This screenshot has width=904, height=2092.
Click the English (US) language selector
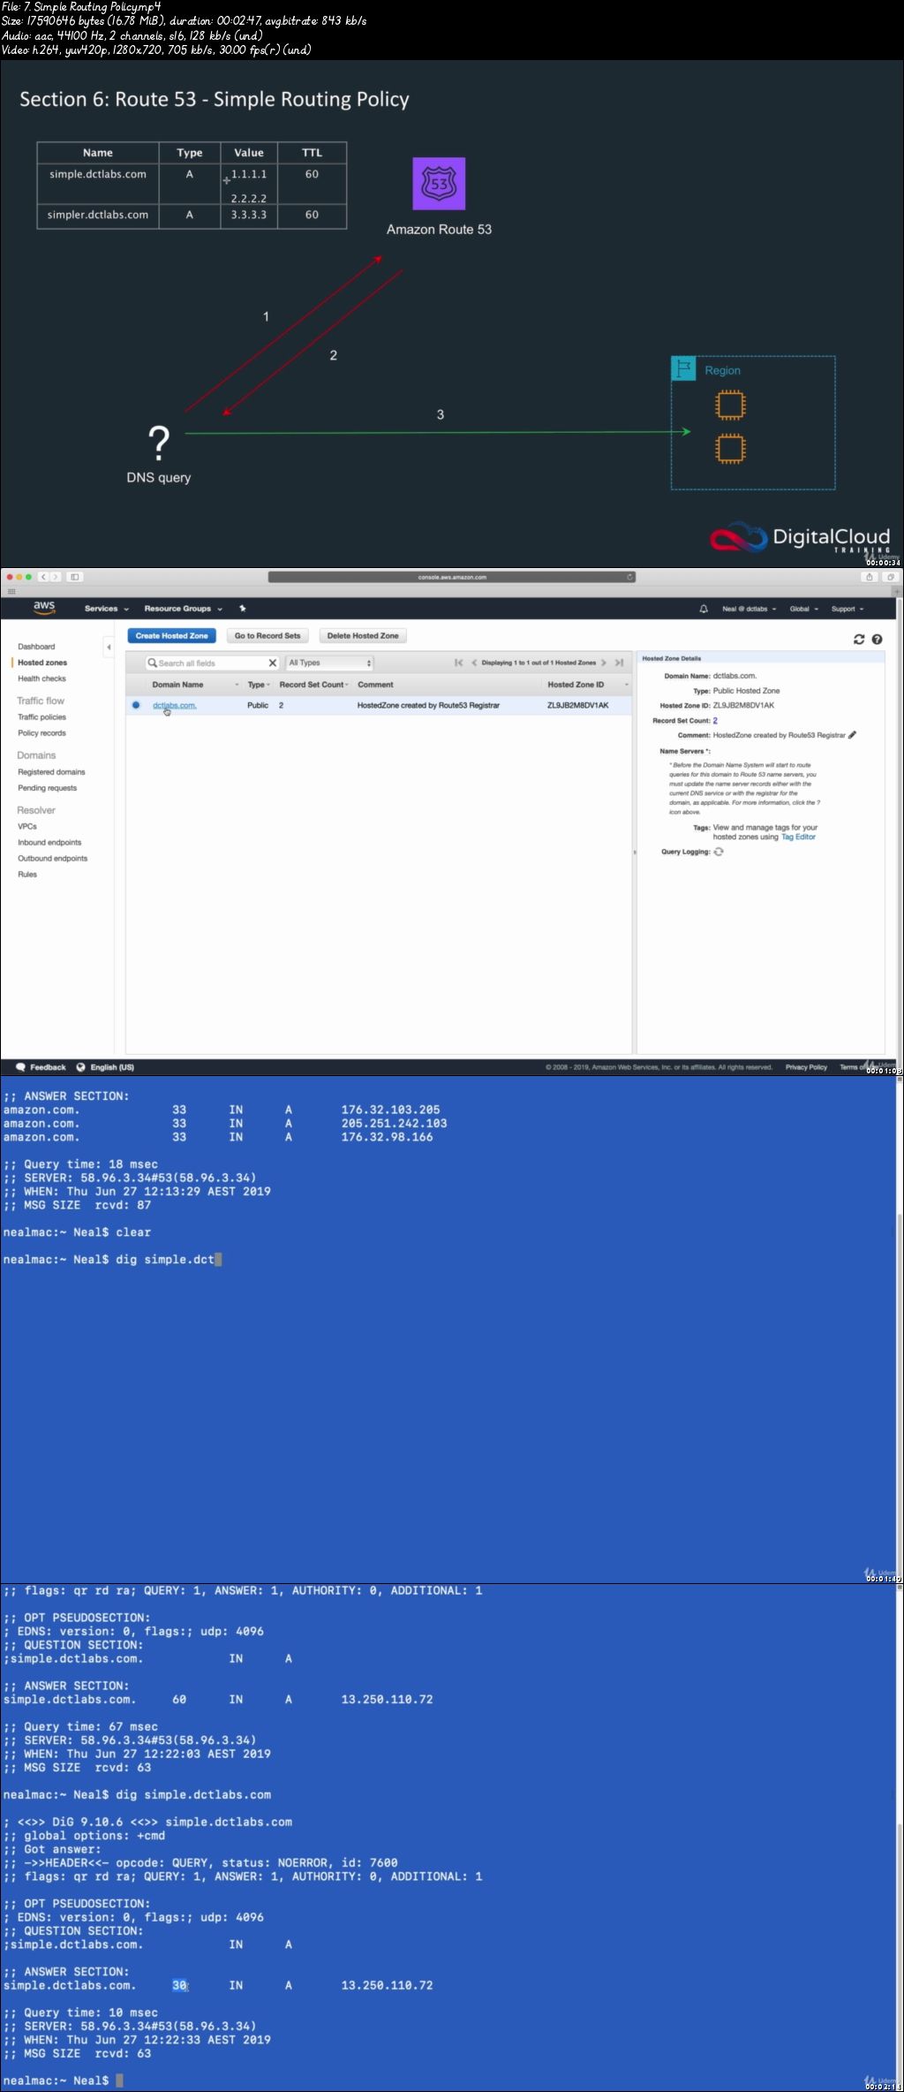(106, 1067)
